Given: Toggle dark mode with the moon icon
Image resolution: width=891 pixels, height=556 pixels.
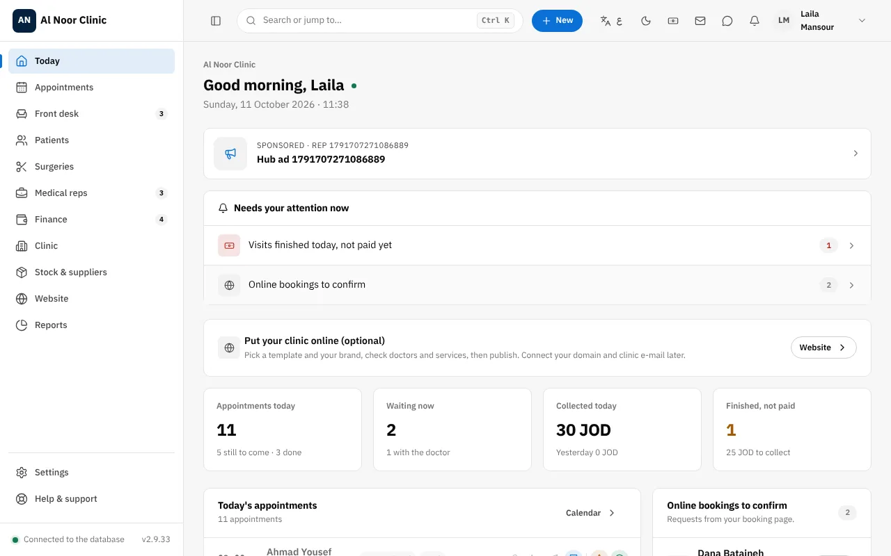Looking at the screenshot, I should tap(646, 21).
